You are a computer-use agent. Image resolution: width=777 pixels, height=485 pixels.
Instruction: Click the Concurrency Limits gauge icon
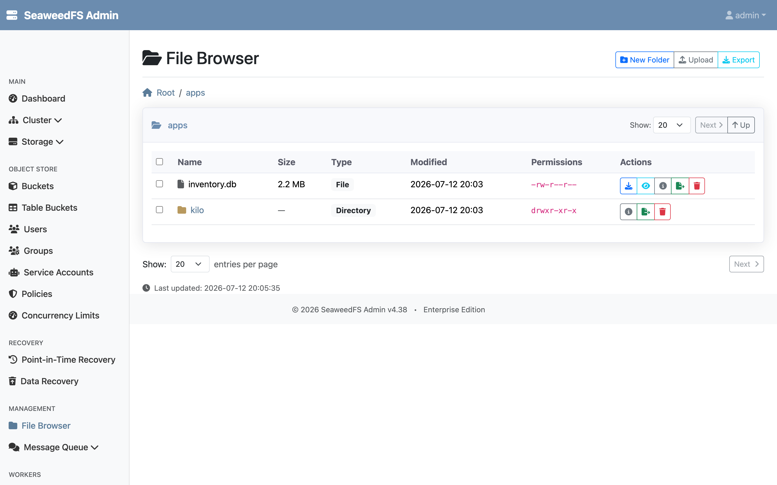tap(13, 315)
